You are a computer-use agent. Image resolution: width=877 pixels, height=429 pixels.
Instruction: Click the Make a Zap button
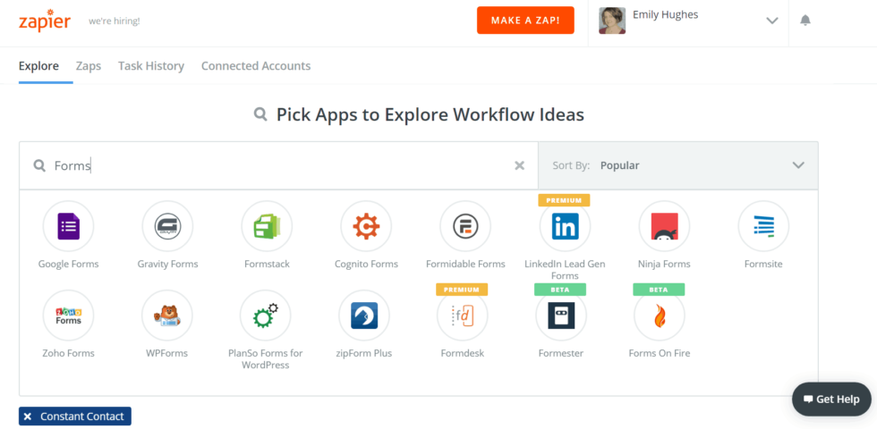tap(525, 21)
